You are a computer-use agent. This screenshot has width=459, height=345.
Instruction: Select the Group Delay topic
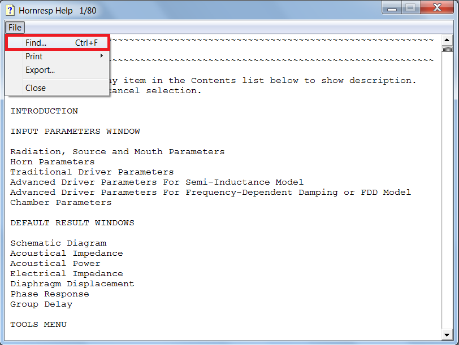(x=41, y=304)
